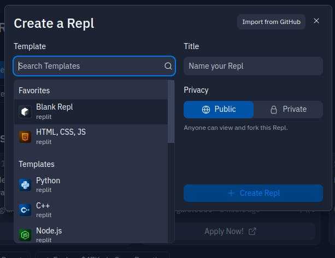Click 'replit' author under Python
Screen dimensions: 335x258
[44, 190]
